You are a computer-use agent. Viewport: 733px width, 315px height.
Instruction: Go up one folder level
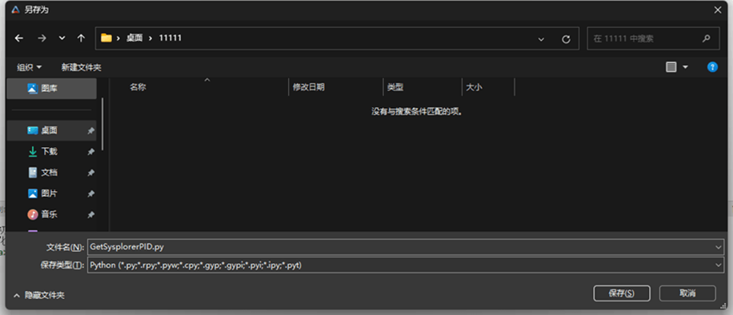point(81,38)
